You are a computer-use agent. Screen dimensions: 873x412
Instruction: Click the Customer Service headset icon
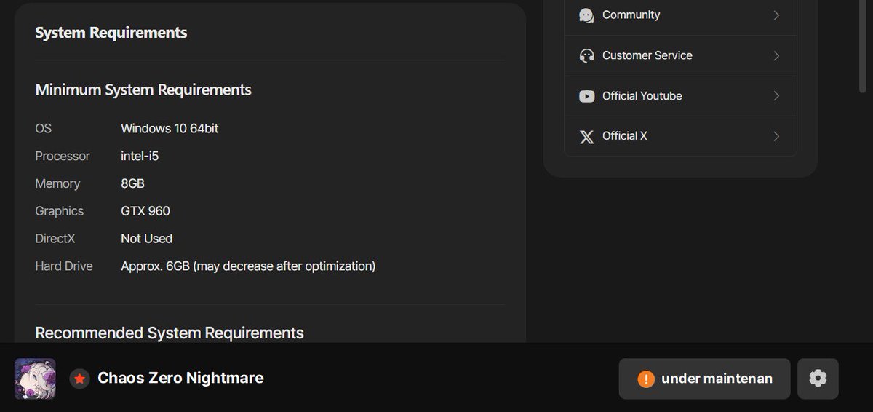(586, 56)
